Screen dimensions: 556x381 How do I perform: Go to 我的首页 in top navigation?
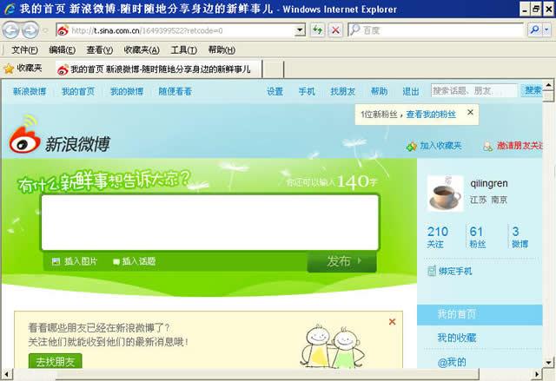click(78, 92)
